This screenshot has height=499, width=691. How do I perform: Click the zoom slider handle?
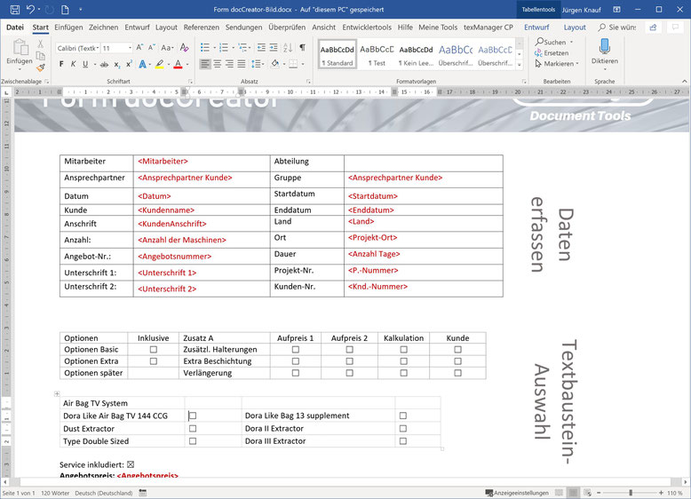[x=631, y=493]
